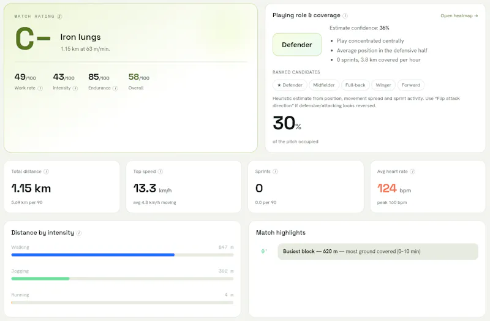The width and height of the screenshot is (490, 321).
Task: Click the 0' highlight time marker
Action: [264, 251]
